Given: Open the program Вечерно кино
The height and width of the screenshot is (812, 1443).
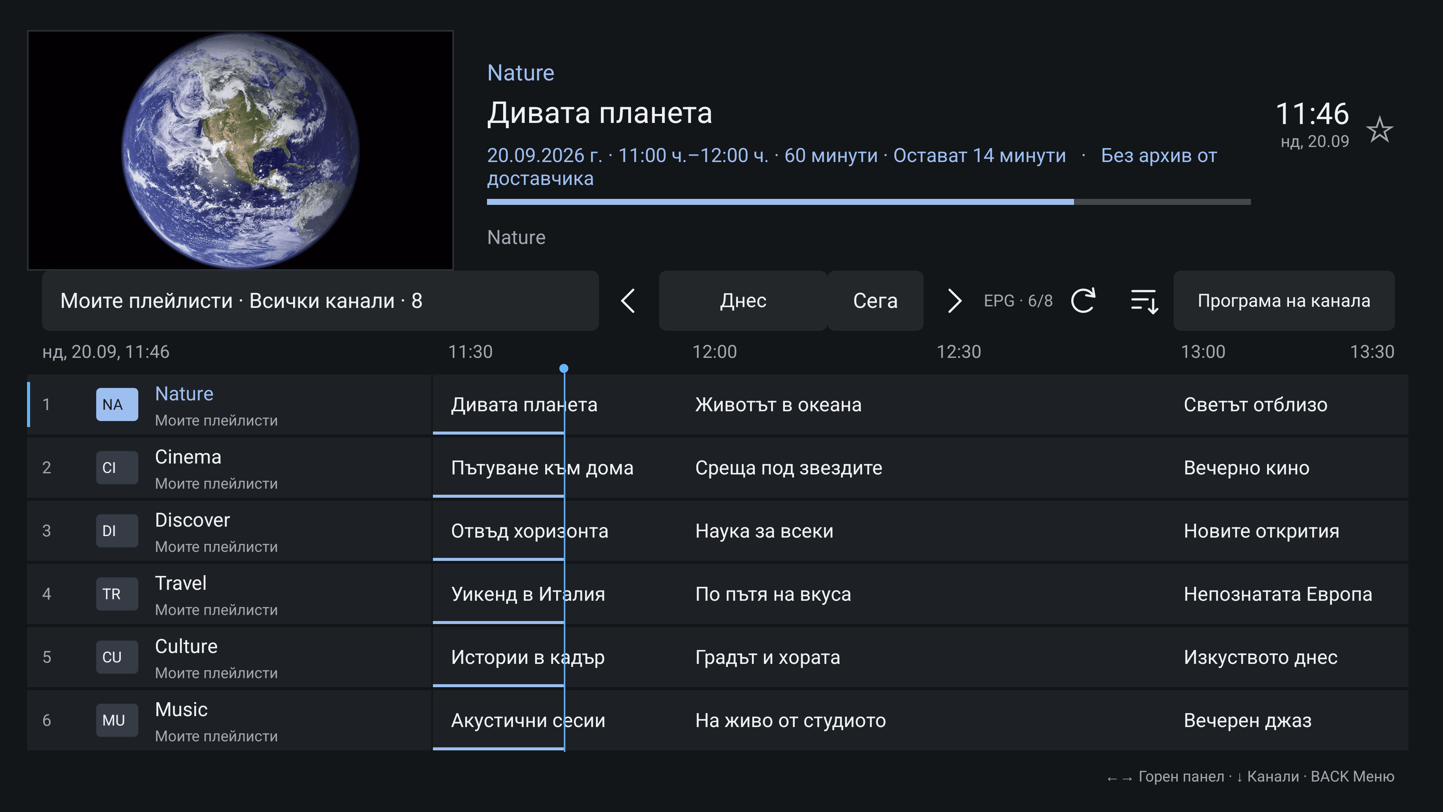Looking at the screenshot, I should pyautogui.click(x=1287, y=467).
